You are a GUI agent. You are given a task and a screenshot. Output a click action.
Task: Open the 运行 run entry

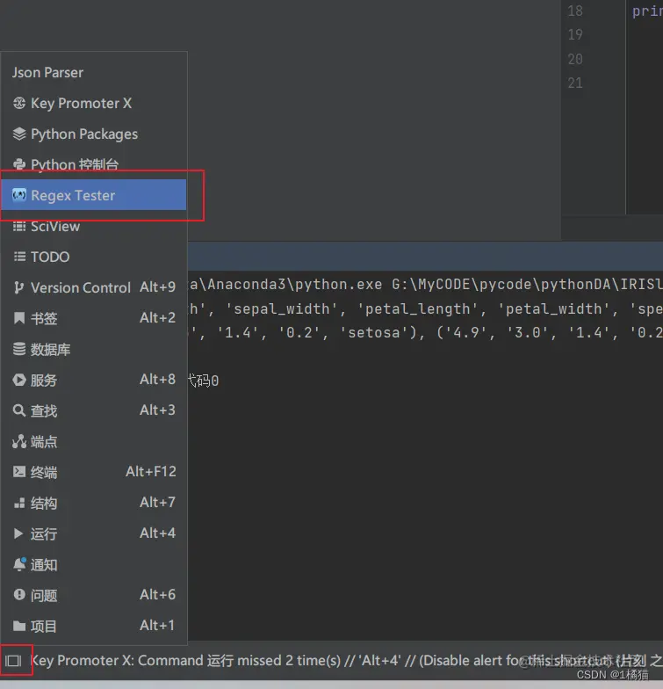click(93, 534)
